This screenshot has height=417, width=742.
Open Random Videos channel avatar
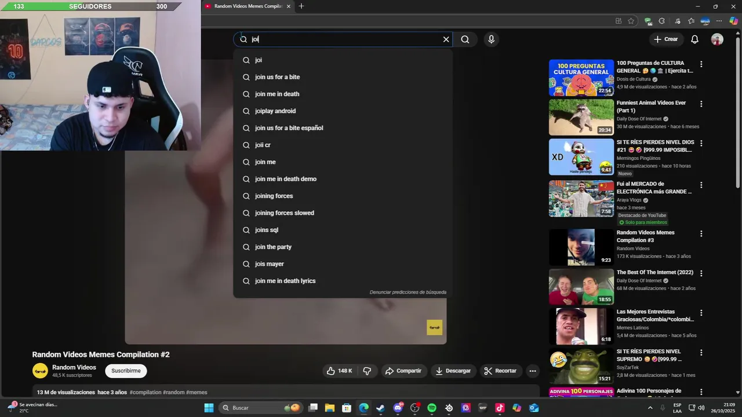click(40, 371)
